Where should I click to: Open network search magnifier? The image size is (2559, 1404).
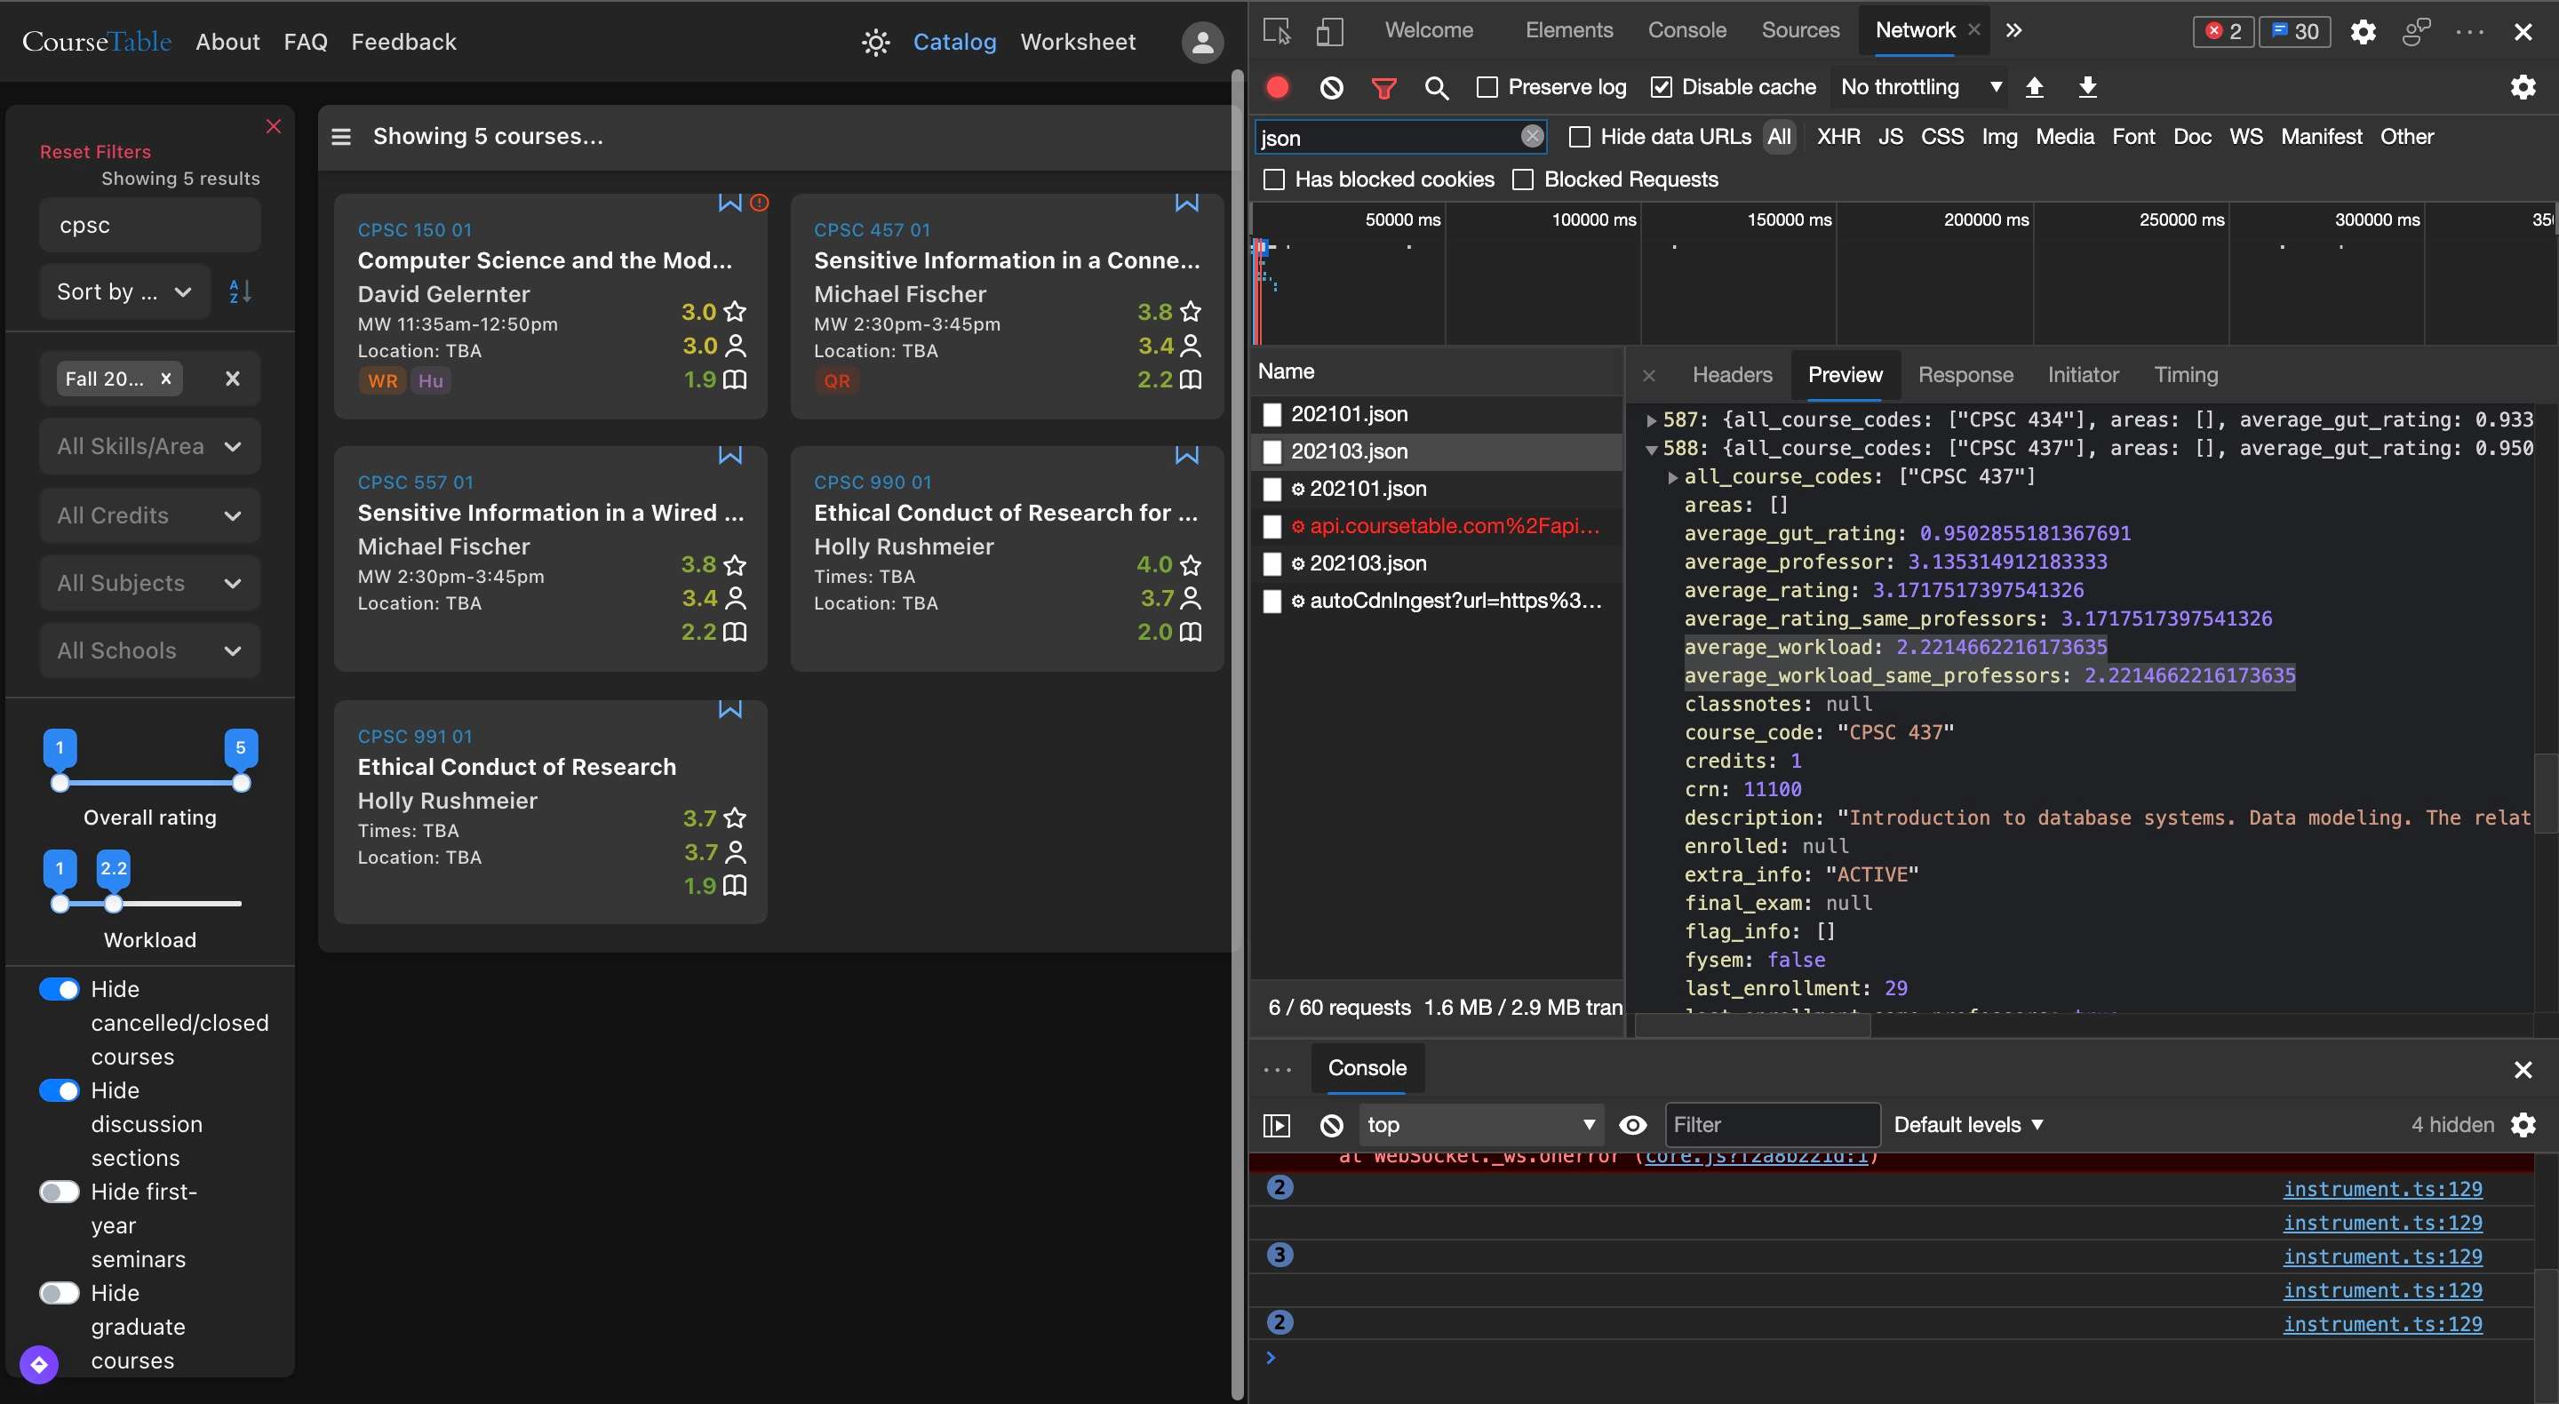point(1436,87)
